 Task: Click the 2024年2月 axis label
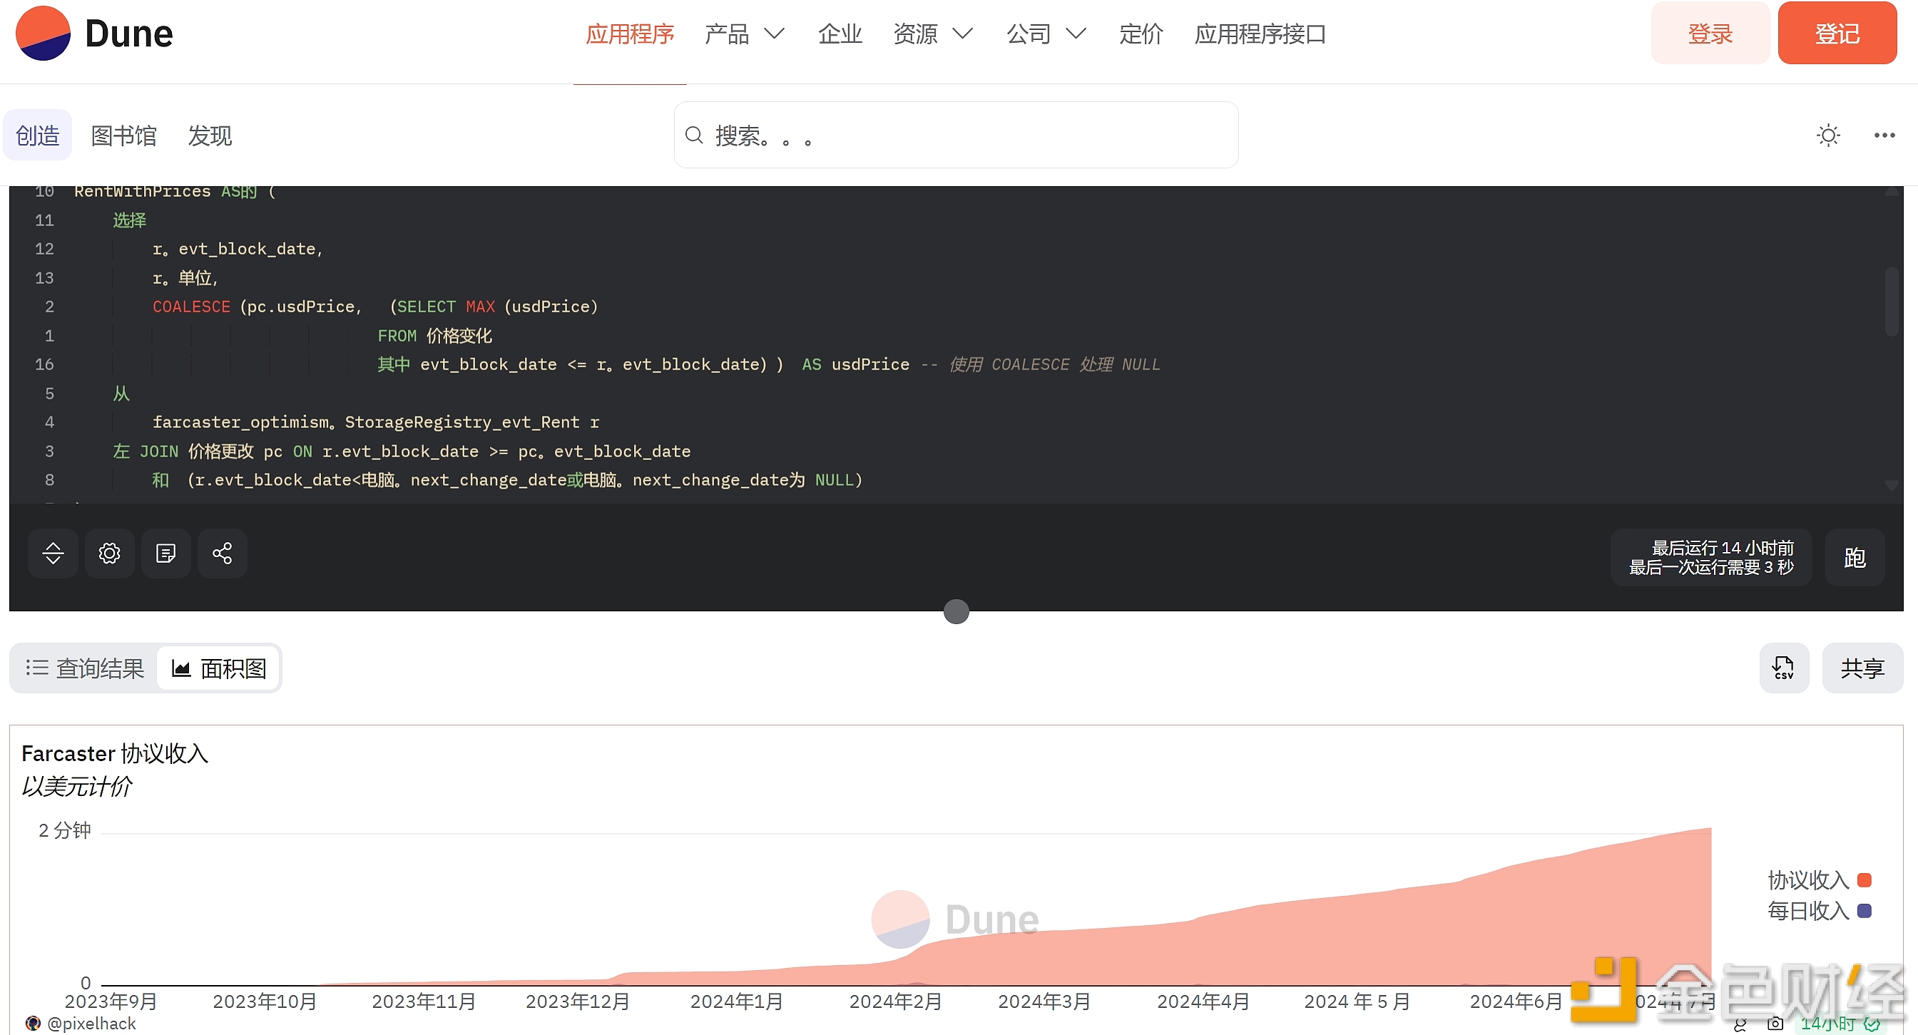coord(895,1001)
